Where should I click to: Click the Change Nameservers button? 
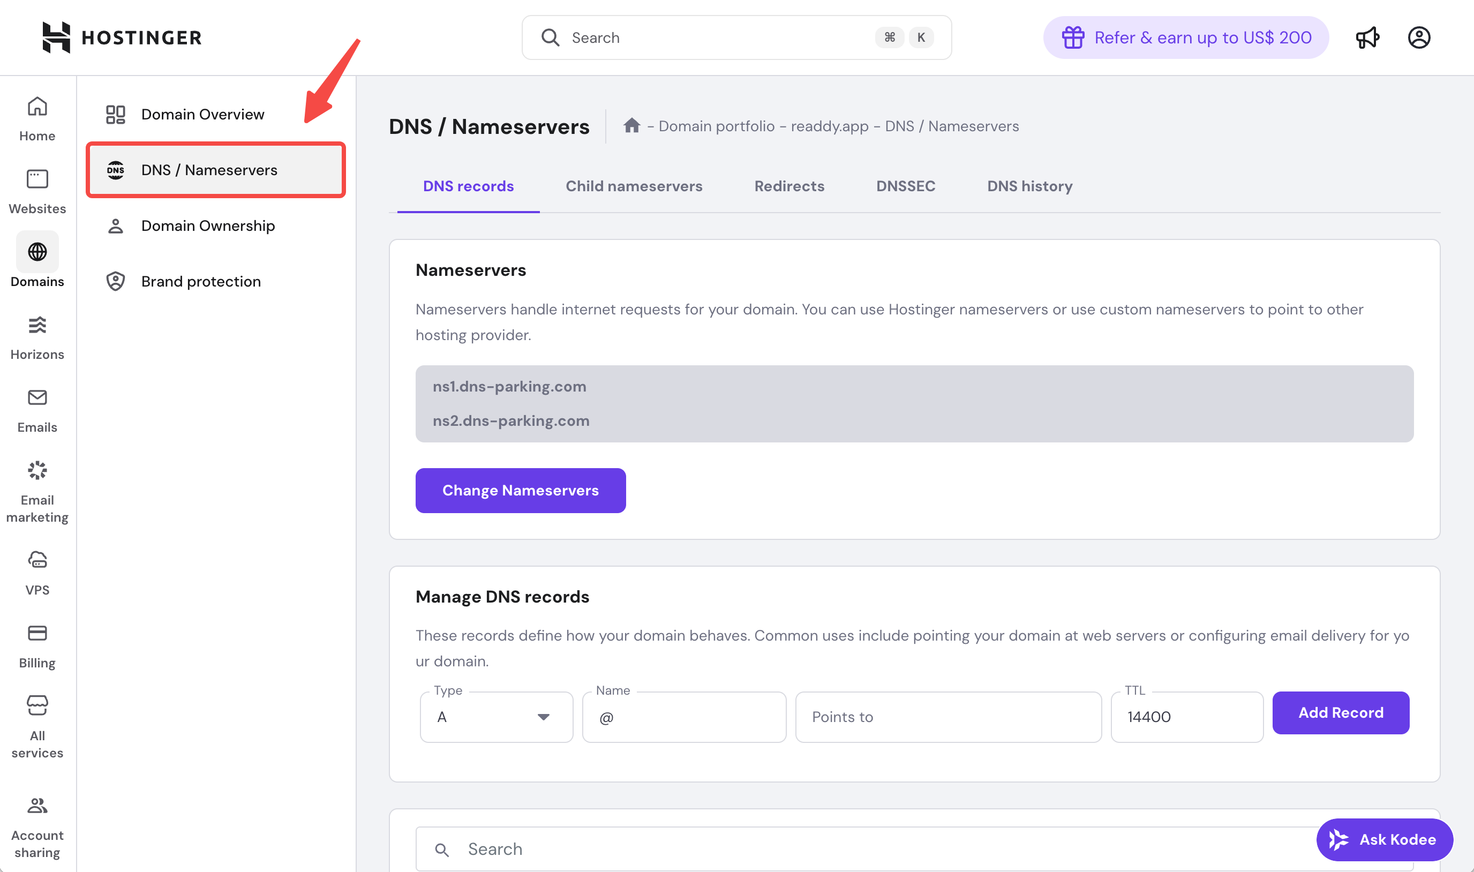(520, 490)
